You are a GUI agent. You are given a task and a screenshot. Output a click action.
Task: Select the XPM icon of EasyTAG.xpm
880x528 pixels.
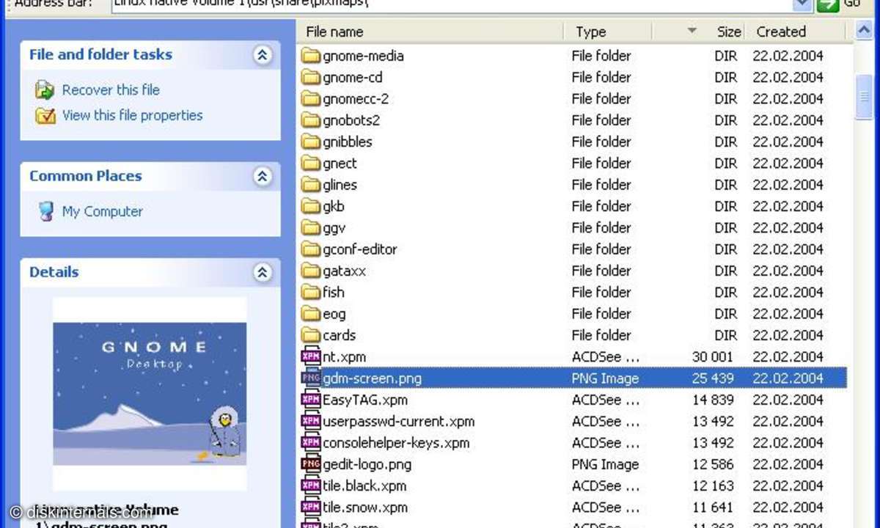(x=311, y=400)
